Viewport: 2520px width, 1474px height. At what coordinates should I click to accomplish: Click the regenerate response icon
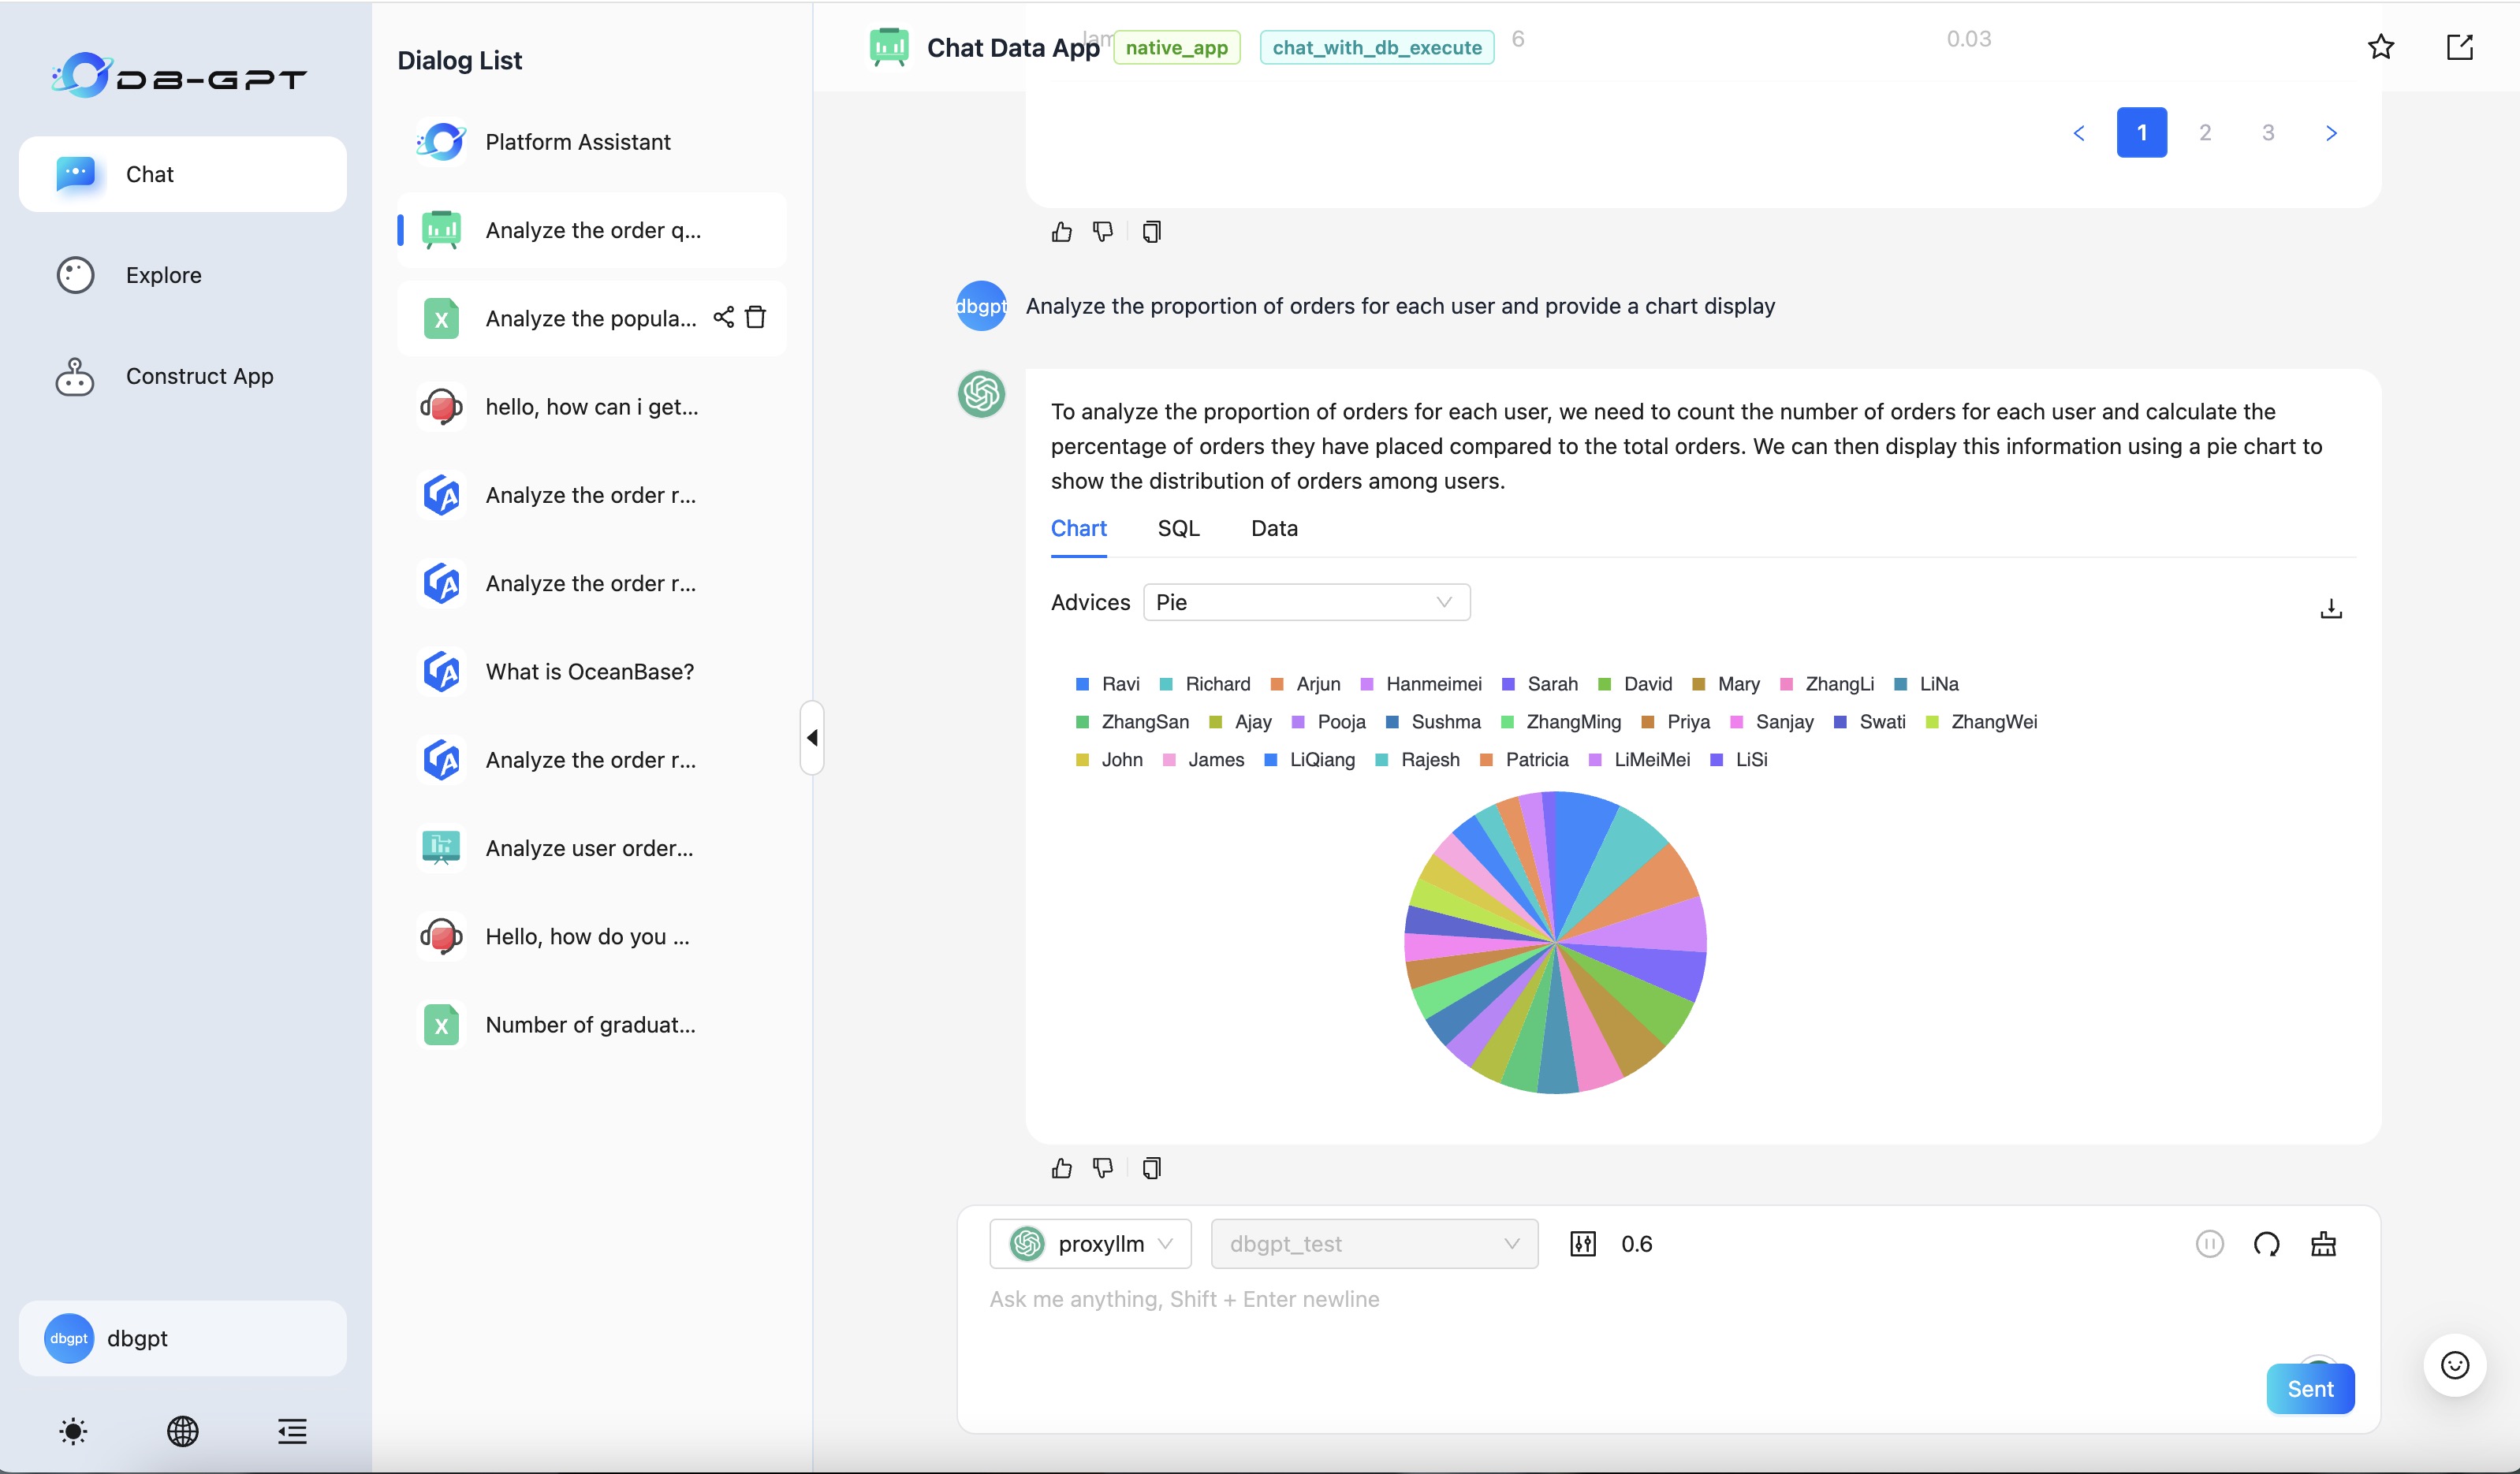click(2266, 1244)
